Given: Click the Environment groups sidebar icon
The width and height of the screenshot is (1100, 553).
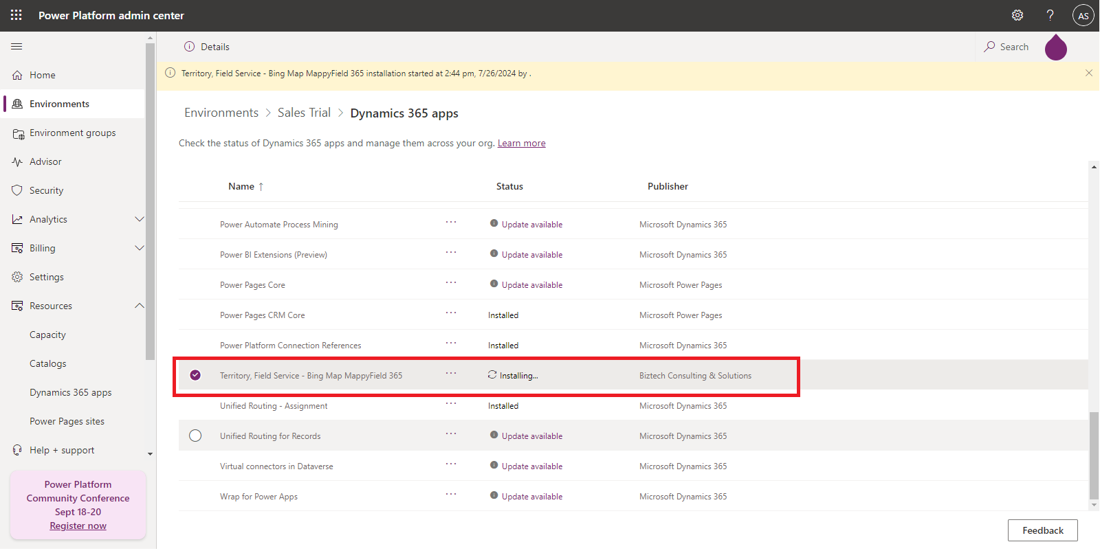Looking at the screenshot, I should (x=18, y=133).
